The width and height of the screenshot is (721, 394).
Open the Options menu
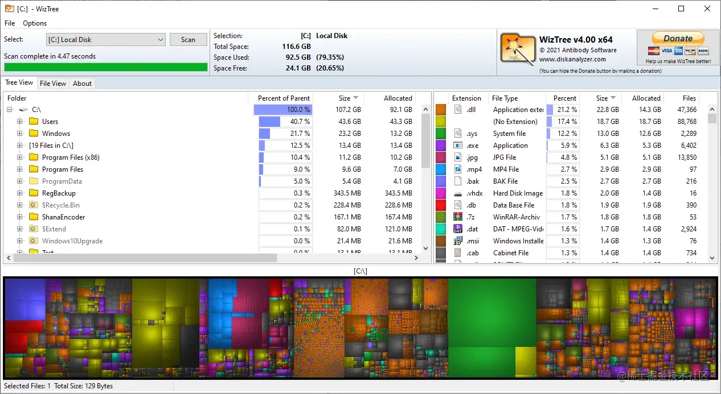34,23
